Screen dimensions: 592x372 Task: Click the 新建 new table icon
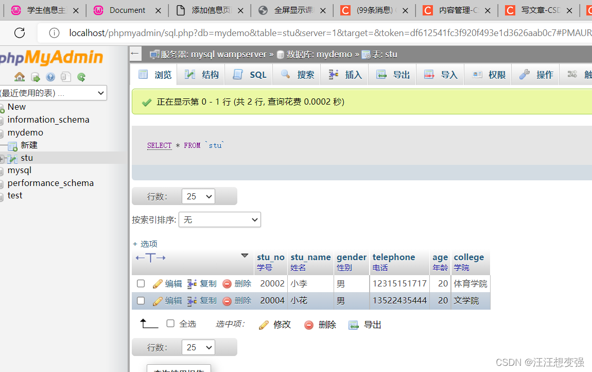click(13, 146)
